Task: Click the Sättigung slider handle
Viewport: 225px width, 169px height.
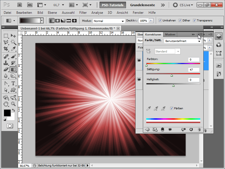Action: coord(172,75)
